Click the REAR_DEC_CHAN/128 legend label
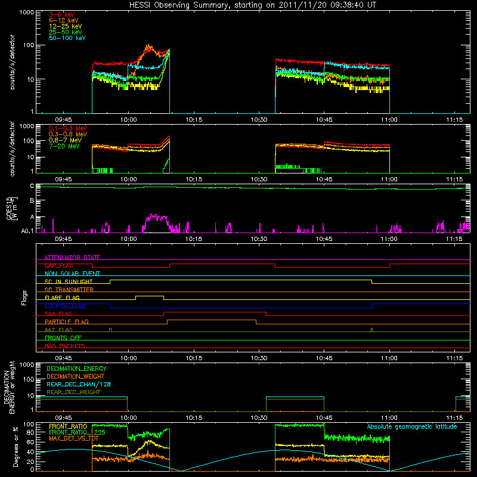The height and width of the screenshot is (477, 477). (x=79, y=384)
